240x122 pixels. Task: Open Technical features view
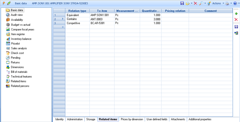pos(21,77)
